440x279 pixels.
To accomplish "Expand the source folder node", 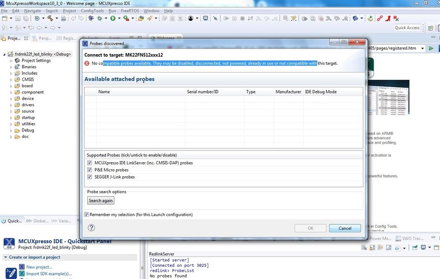I will 11,112.
